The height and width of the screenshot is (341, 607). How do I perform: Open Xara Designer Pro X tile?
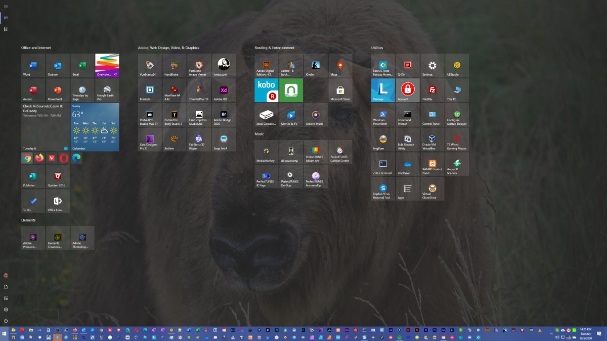click(150, 140)
